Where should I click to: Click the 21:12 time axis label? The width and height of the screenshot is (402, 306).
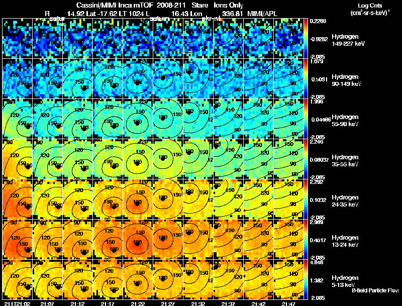coord(77,303)
